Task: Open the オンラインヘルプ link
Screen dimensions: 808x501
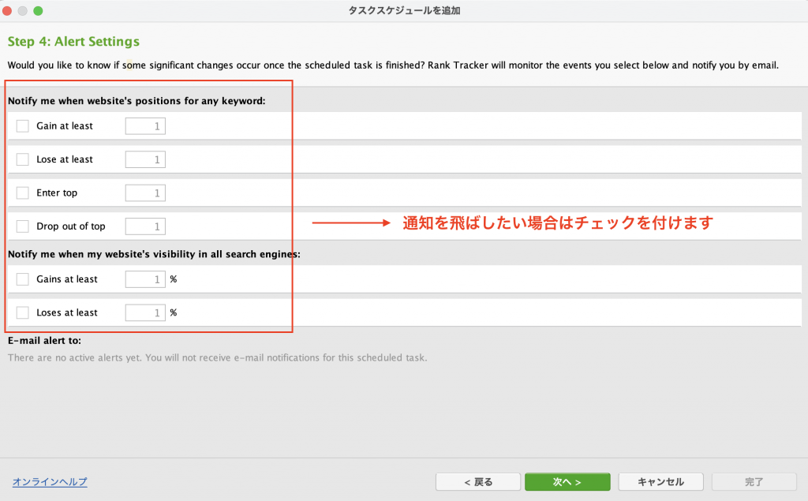Action: [50, 481]
